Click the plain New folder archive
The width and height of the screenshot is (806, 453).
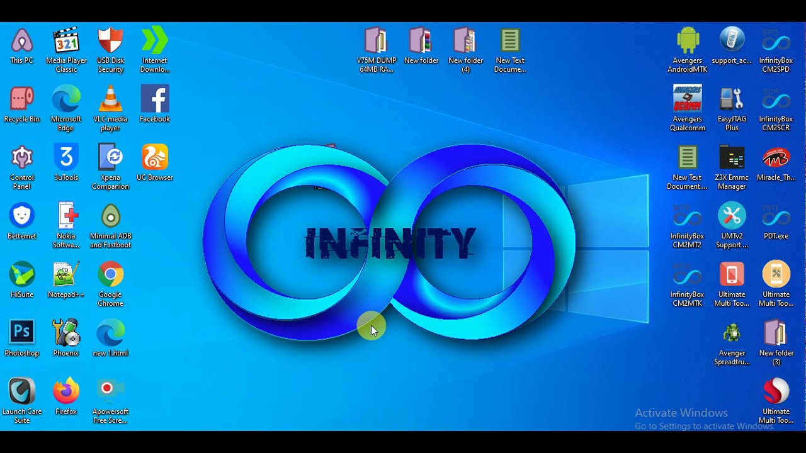421,46
